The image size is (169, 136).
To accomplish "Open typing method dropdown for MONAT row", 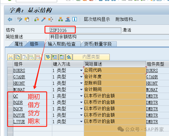I will click(81, 90).
